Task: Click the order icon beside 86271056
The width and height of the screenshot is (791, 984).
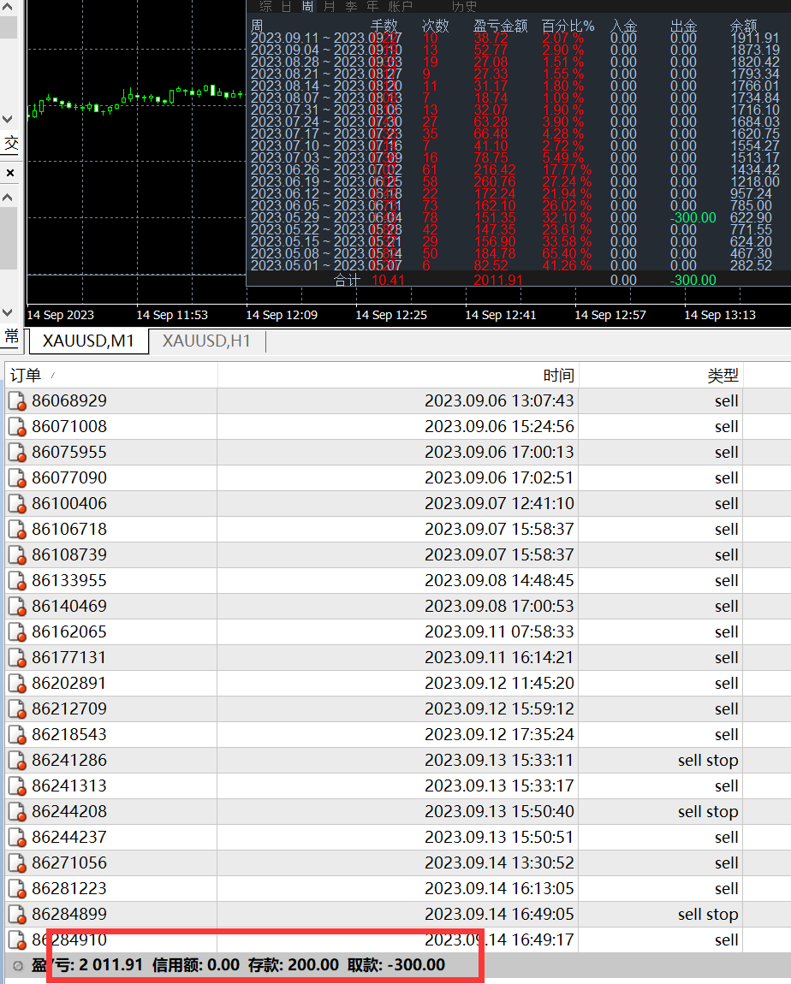Action: pyautogui.click(x=17, y=864)
